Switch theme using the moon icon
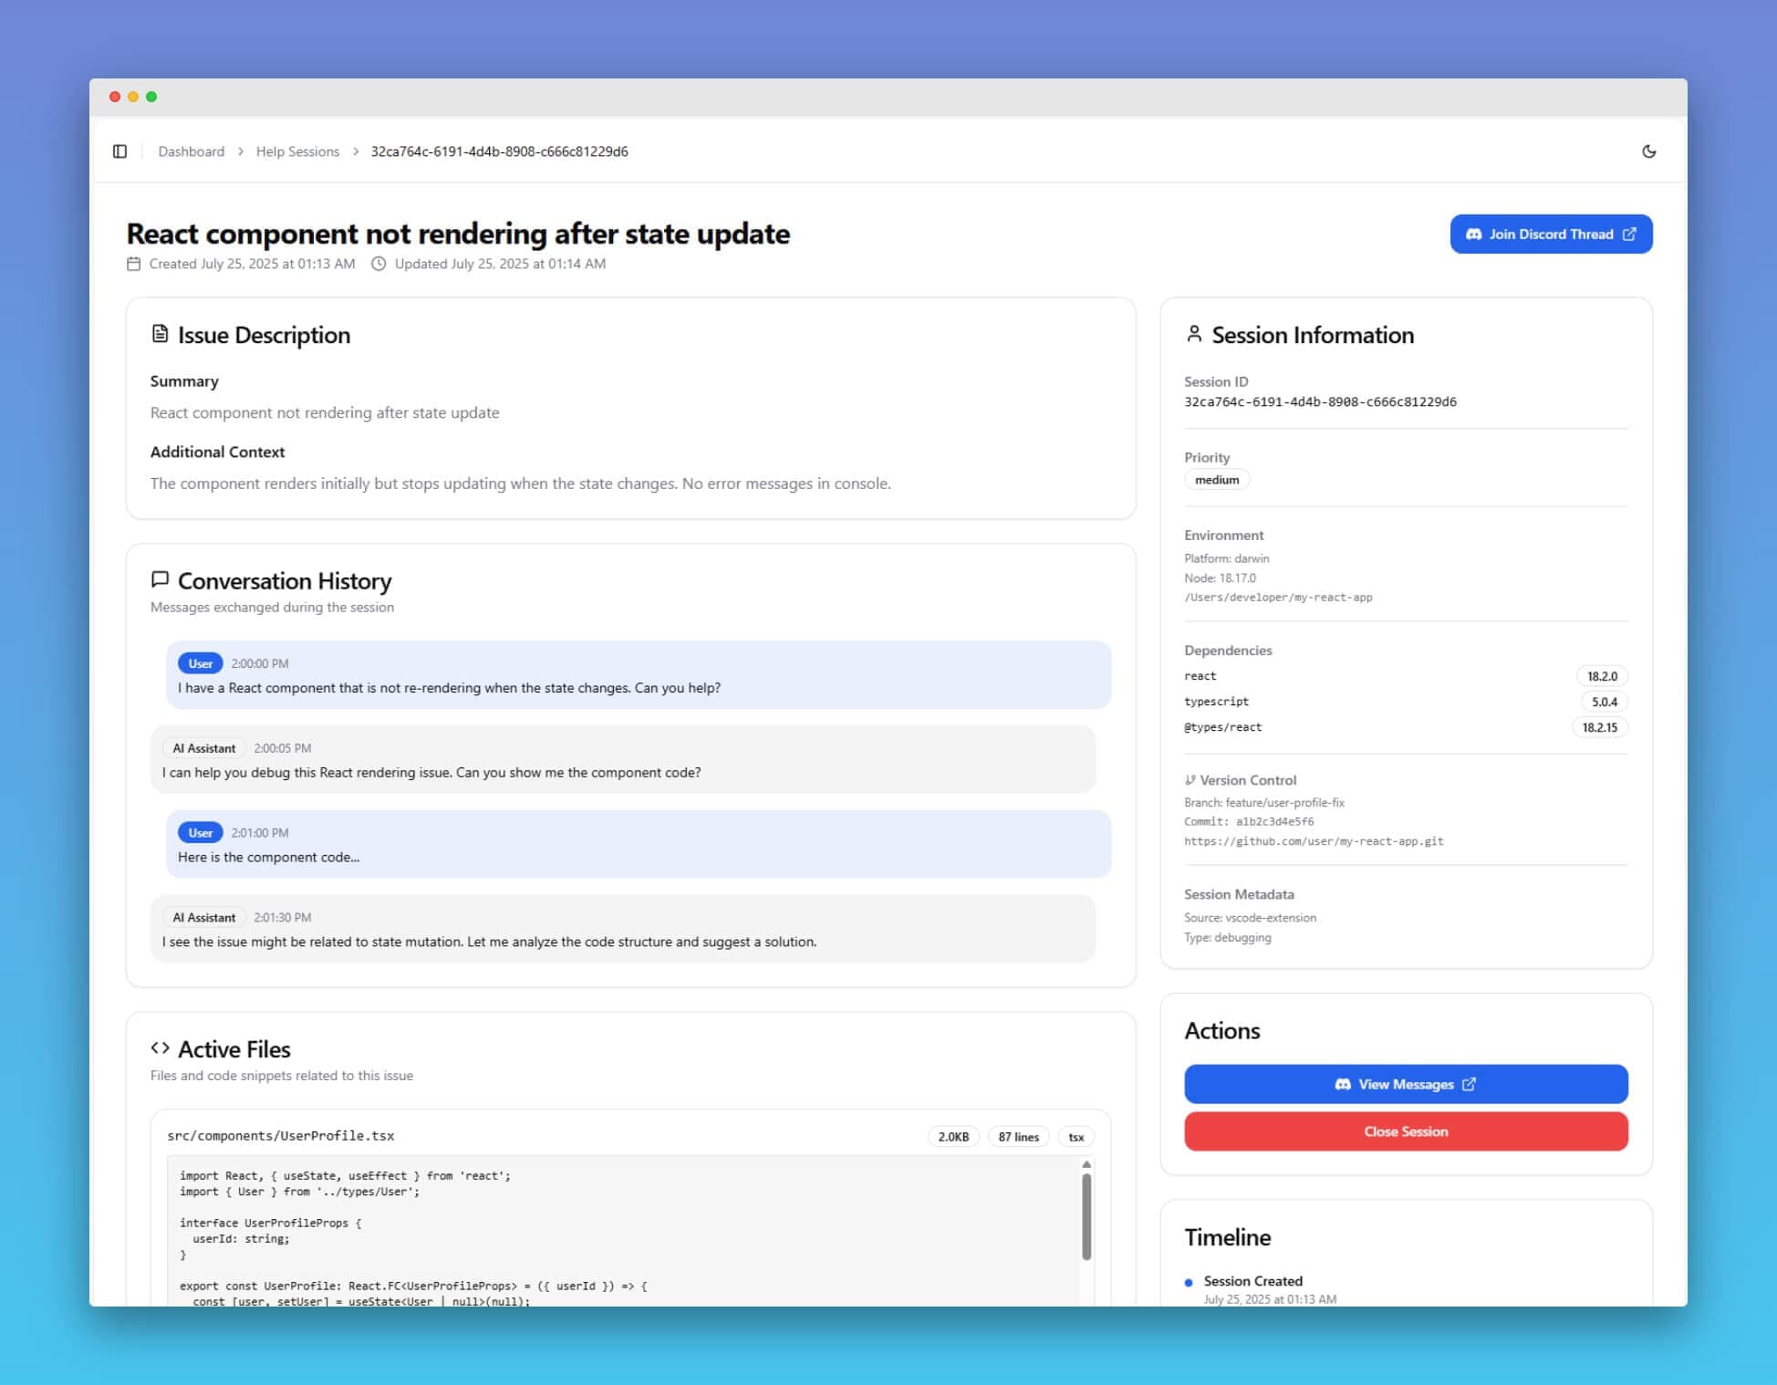 [1651, 151]
